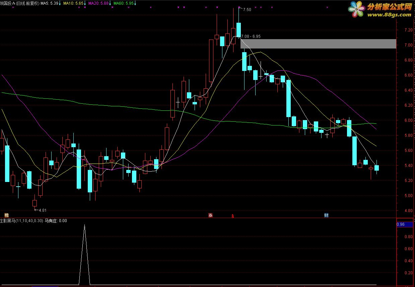
Task: Click the 财 financial report marker icon
Action: tap(326, 215)
